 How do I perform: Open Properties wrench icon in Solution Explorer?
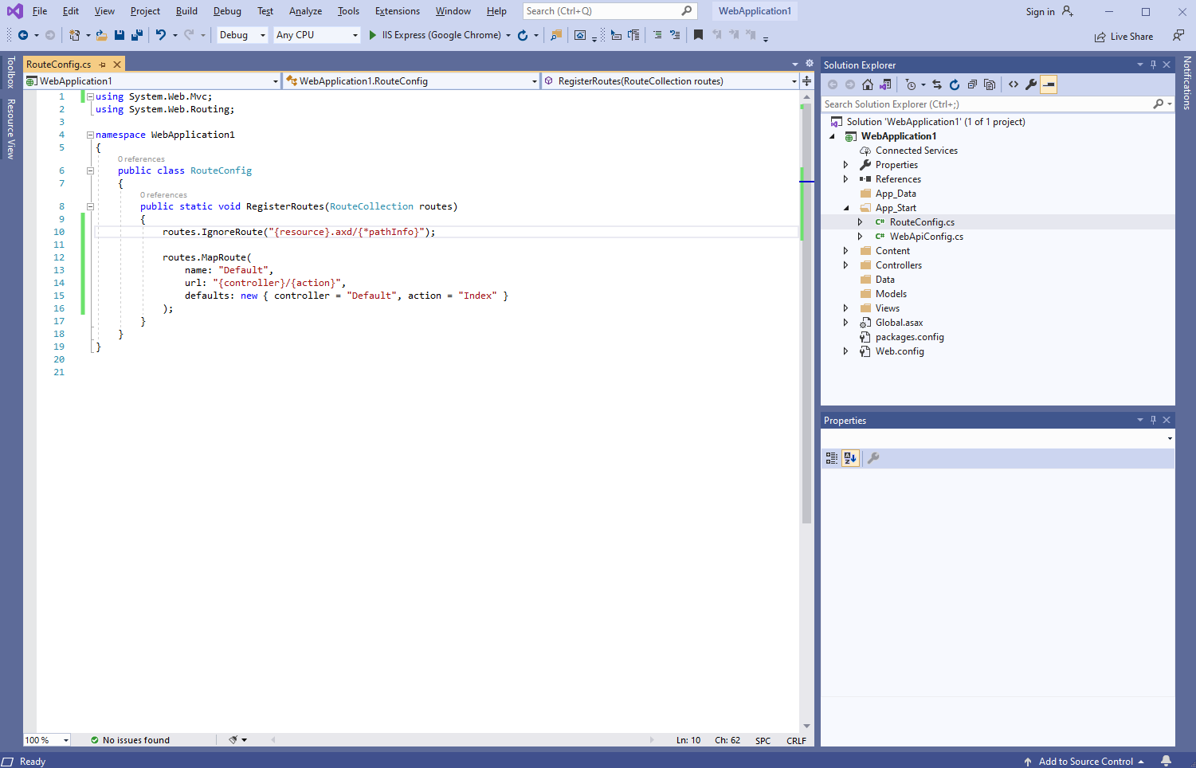click(1031, 84)
